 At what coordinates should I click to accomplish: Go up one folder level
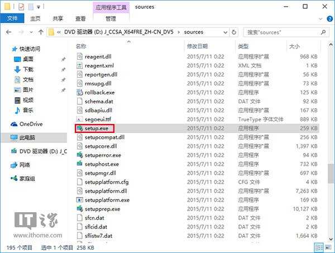coord(41,32)
